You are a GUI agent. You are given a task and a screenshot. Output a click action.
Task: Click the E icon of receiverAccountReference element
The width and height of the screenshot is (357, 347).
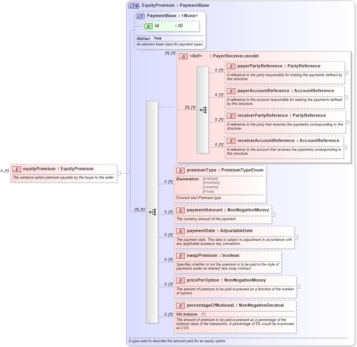pyautogui.click(x=231, y=141)
